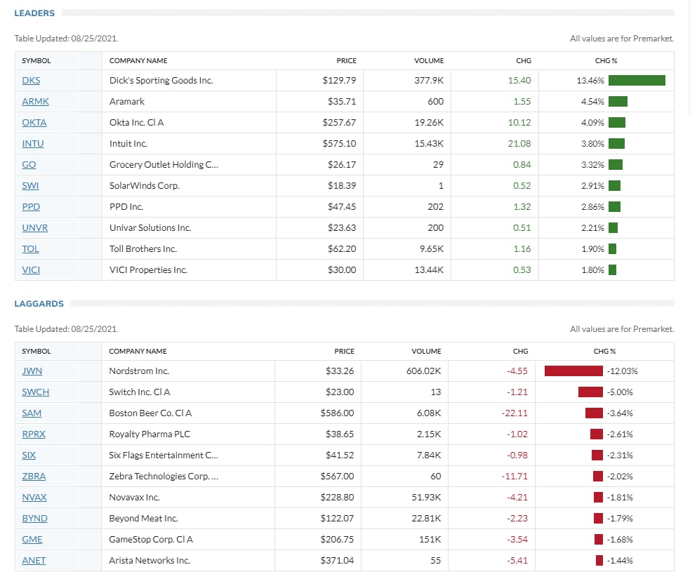The width and height of the screenshot is (690, 579).
Task: Select Arista Networks Inc. company name
Action: (150, 561)
